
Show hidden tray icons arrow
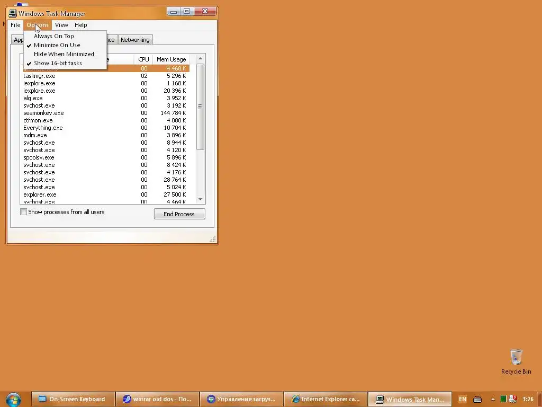(x=493, y=400)
